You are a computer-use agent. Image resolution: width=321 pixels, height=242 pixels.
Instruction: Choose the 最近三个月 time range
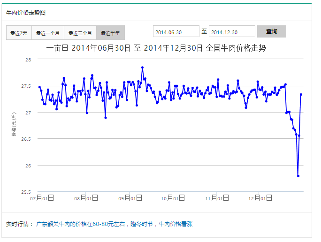(80, 33)
